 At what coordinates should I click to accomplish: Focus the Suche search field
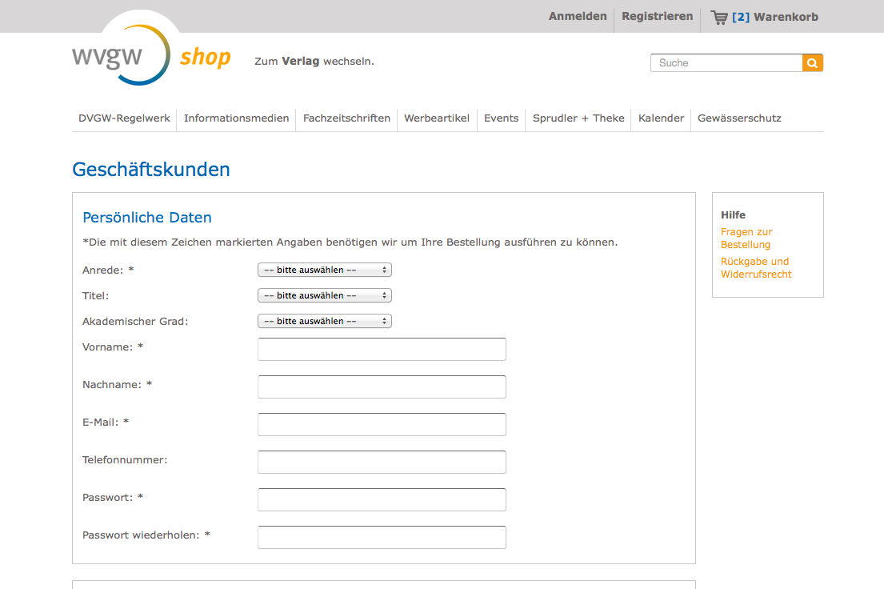[x=726, y=62]
